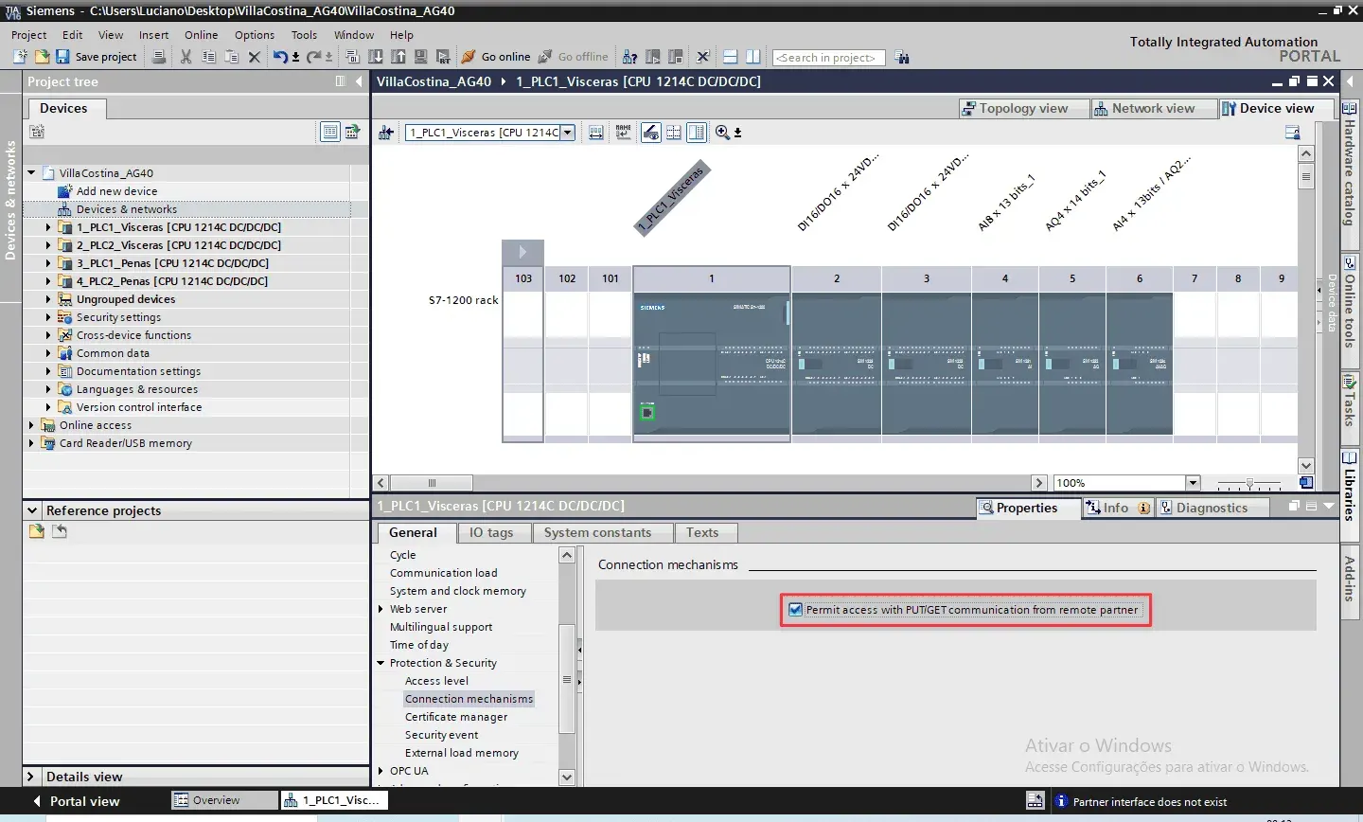
Task: Click the Save project icon
Action: (62, 57)
